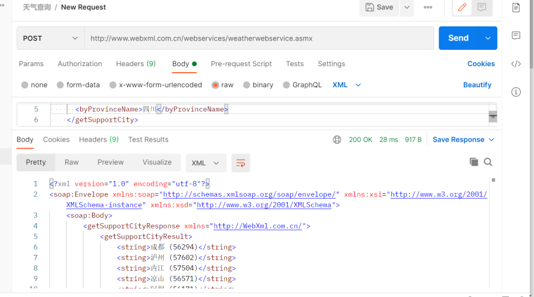The width and height of the screenshot is (534, 297).
Task: Click the Save button
Action: 379,7
